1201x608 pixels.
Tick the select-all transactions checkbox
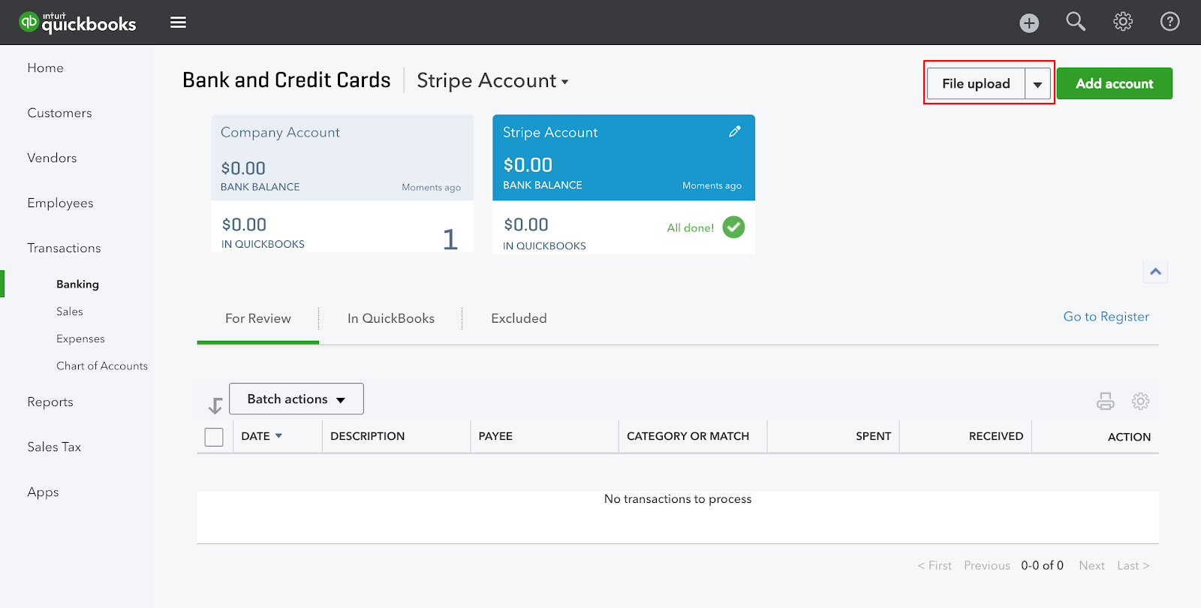(x=214, y=437)
